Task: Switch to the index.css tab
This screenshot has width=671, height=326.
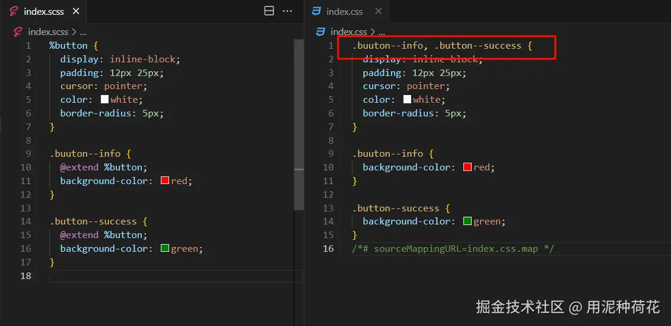Action: pyautogui.click(x=346, y=11)
